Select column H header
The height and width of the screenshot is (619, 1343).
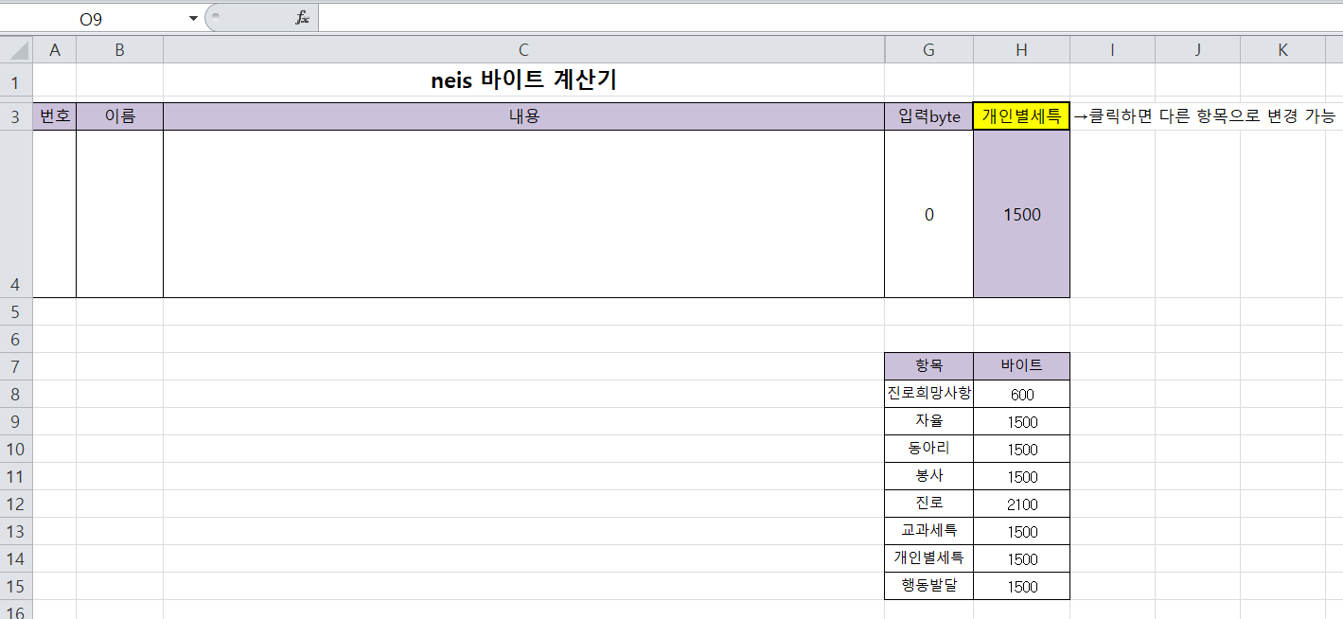pyautogui.click(x=1021, y=50)
